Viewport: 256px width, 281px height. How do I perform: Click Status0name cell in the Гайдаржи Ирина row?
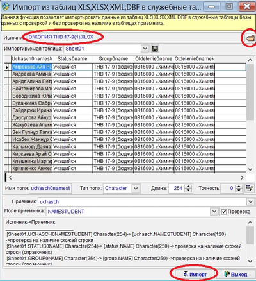72,110
